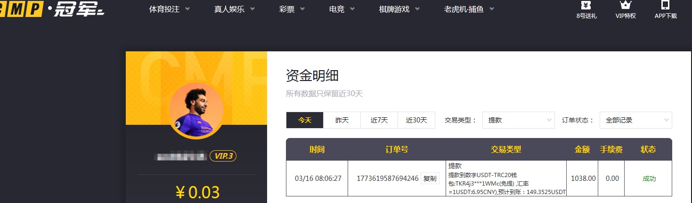
Task: Click the 交易类型 column header
Action: click(x=506, y=149)
